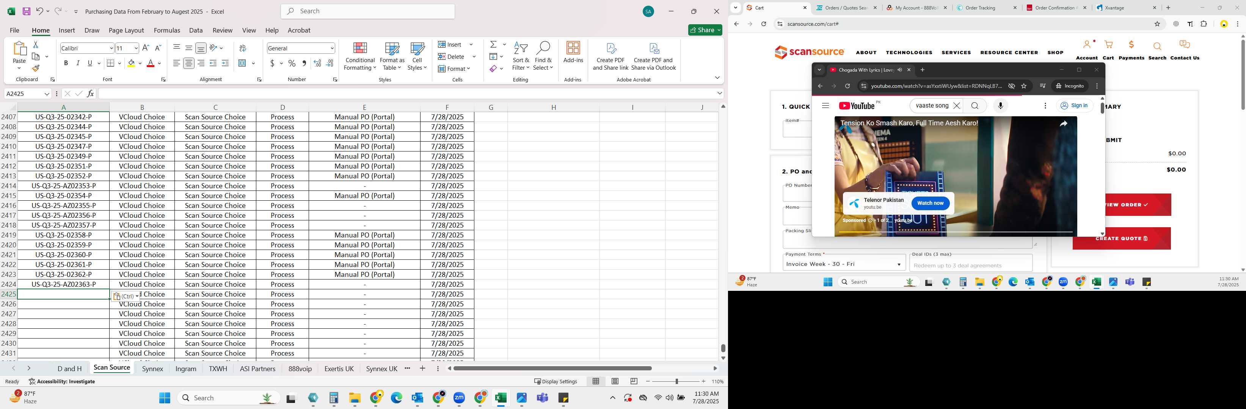Open TECHNOLOGIES in ScanSource navigation
Image resolution: width=1246 pixels, height=409 pixels.
click(909, 53)
